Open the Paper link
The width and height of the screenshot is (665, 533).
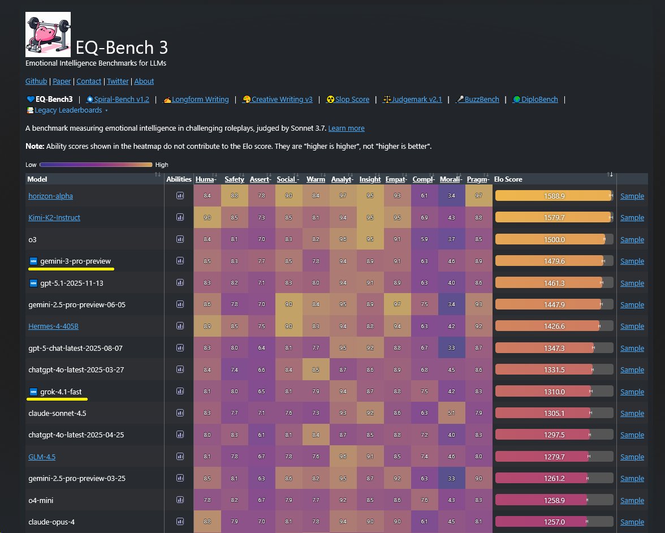coord(62,81)
